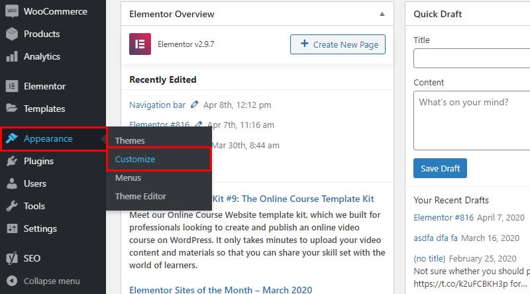Click the Collapse menu arrow button
Screen dimensions: 530x294
pyautogui.click(x=12, y=281)
